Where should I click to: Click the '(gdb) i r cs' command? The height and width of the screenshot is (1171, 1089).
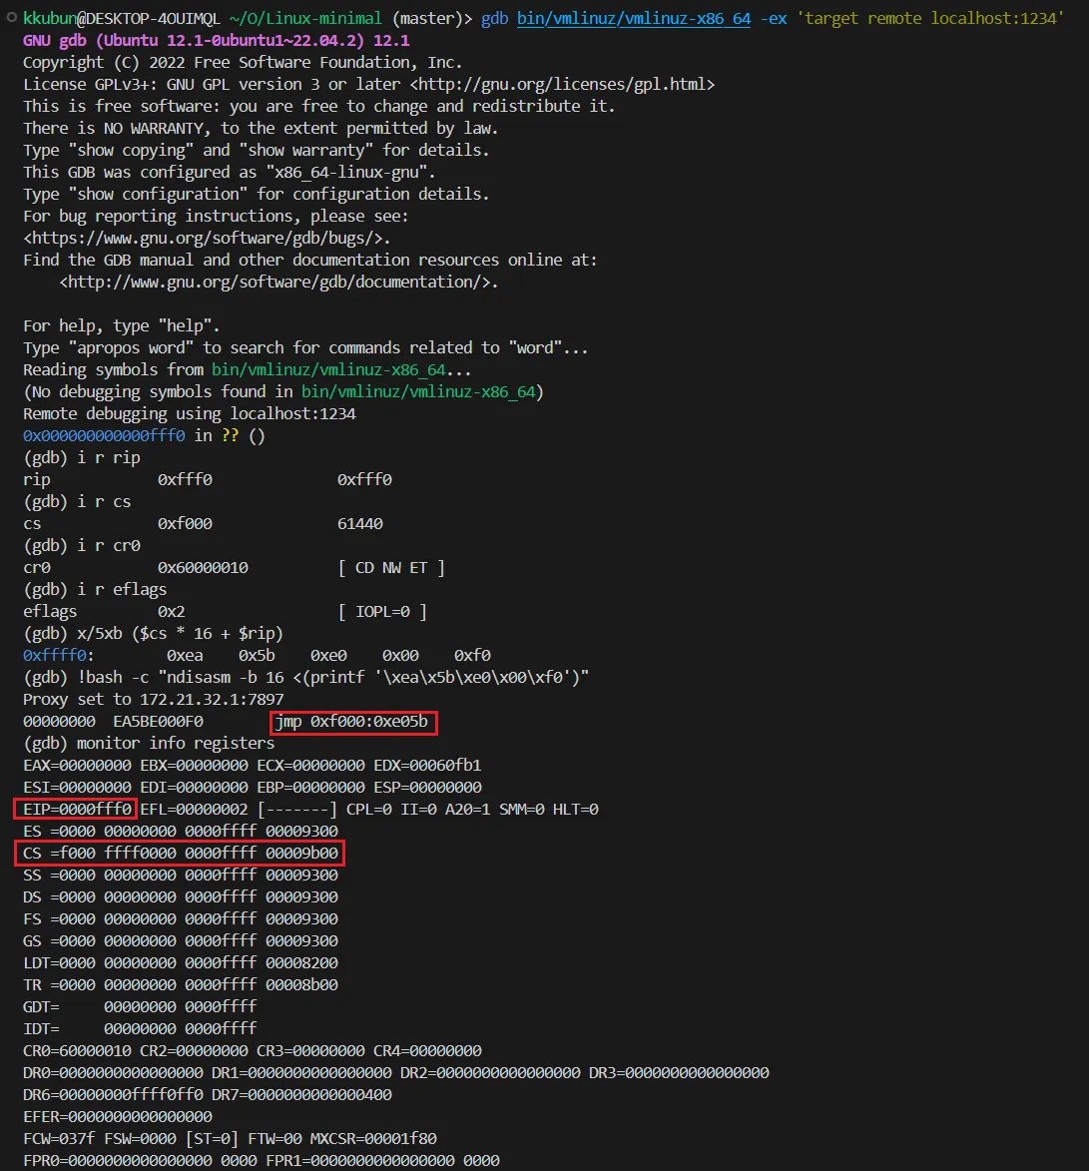tap(77, 502)
